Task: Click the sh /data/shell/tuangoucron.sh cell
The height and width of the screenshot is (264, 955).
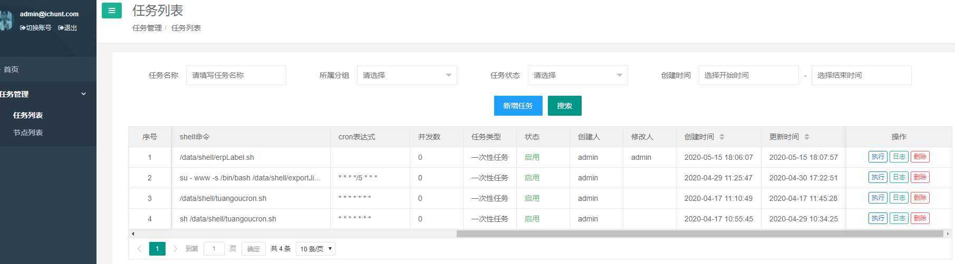Action: point(251,219)
